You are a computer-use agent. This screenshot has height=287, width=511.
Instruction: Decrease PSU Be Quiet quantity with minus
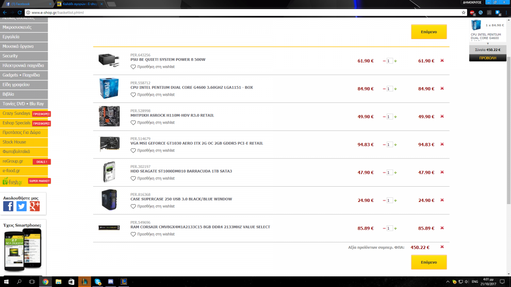click(x=384, y=61)
